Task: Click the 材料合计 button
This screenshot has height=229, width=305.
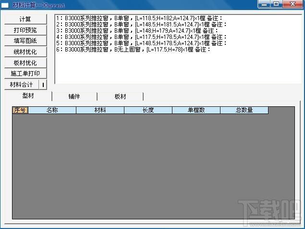Action: pyautogui.click(x=22, y=85)
